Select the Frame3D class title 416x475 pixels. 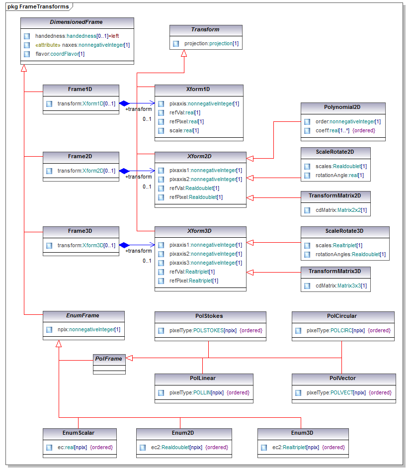[x=81, y=231]
